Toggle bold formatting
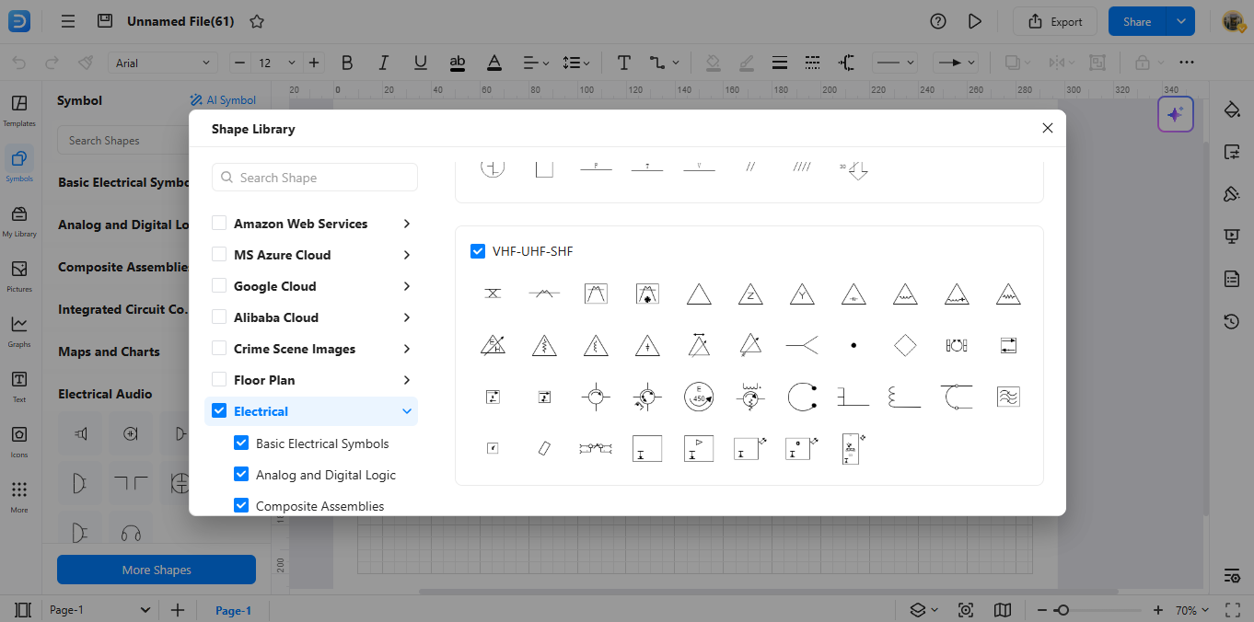 [347, 63]
